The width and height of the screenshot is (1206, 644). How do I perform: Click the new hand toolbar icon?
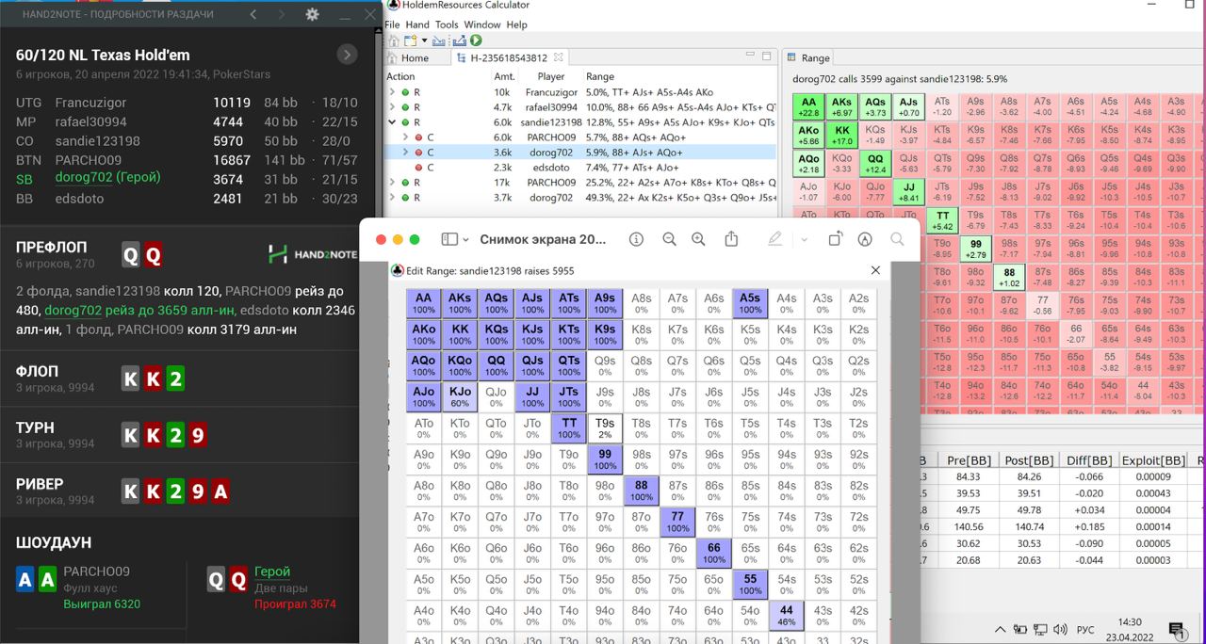click(x=410, y=40)
